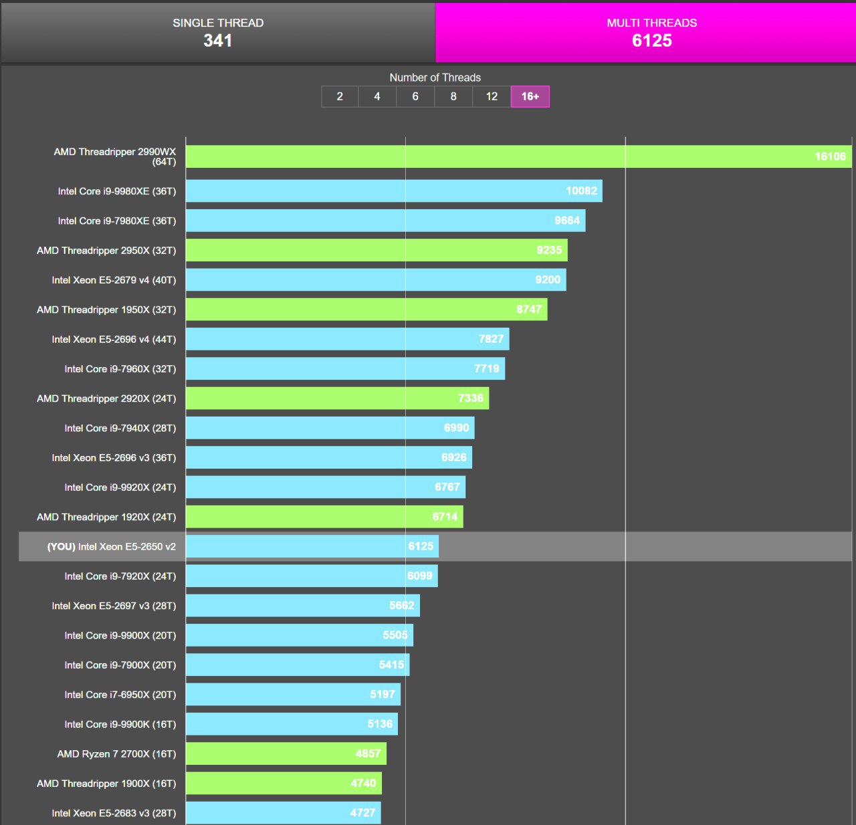Screen dimensions: 856x825
Task: Click the 4857 score bar
Action: coord(286,753)
